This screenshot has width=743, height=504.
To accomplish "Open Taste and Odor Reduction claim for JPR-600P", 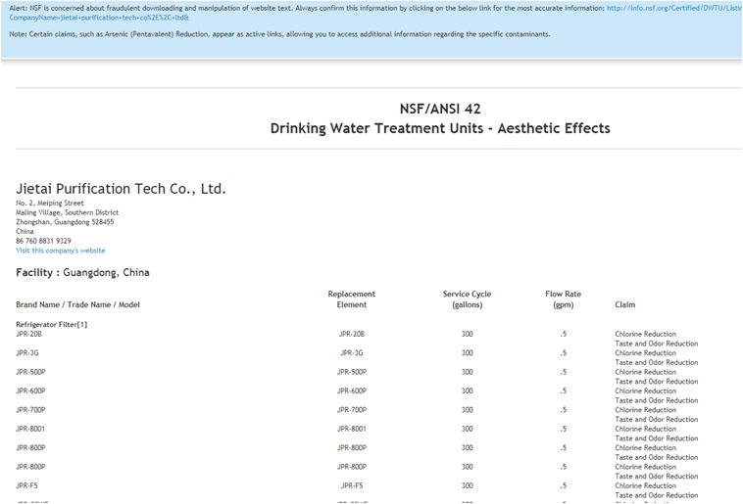I will tap(656, 400).
